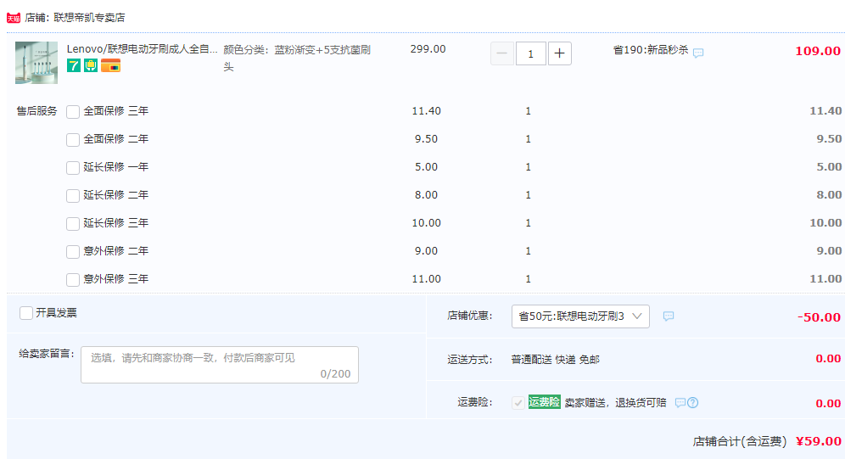
Task: Click the 联想帝凯专卖店 store name
Action: click(89, 18)
